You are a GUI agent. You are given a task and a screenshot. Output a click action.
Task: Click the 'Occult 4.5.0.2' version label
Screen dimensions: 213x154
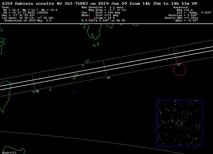point(9,153)
